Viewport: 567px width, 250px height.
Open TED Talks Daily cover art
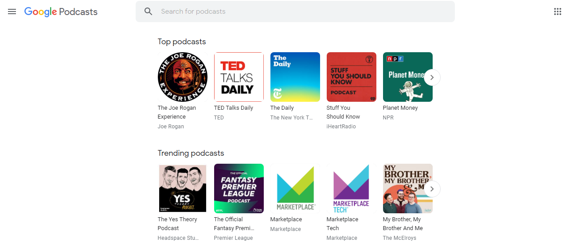coord(239,77)
